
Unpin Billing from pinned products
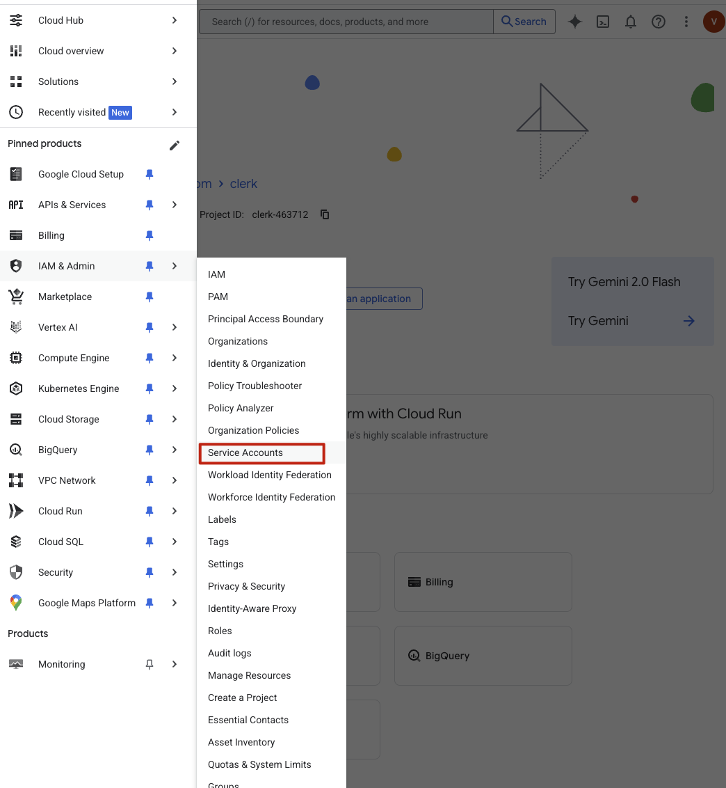pyautogui.click(x=149, y=235)
